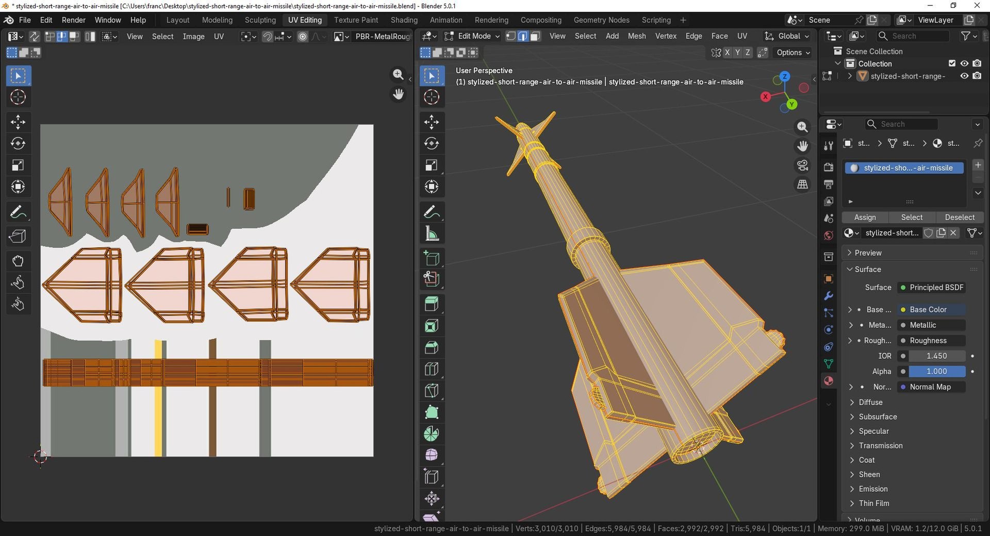Image resolution: width=990 pixels, height=536 pixels.
Task: Toggle camera view in 3D viewport
Action: point(802,165)
